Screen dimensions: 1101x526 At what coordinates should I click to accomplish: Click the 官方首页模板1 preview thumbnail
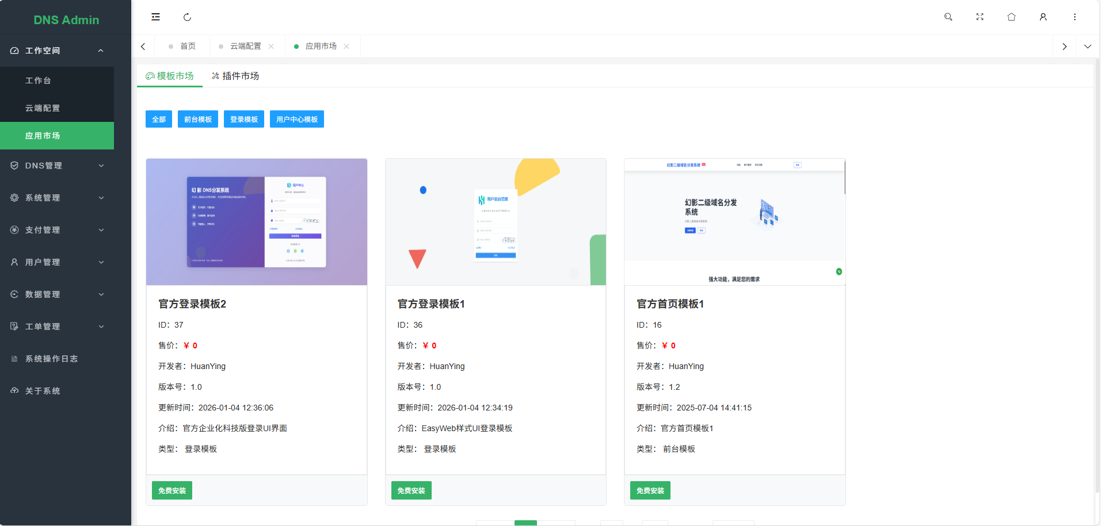734,222
